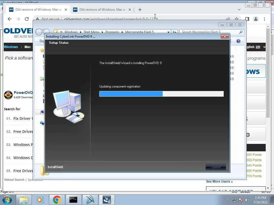274x205 pixels.
Task: Select Start Menu in the Explorer breadcrumb
Action: click(92, 32)
